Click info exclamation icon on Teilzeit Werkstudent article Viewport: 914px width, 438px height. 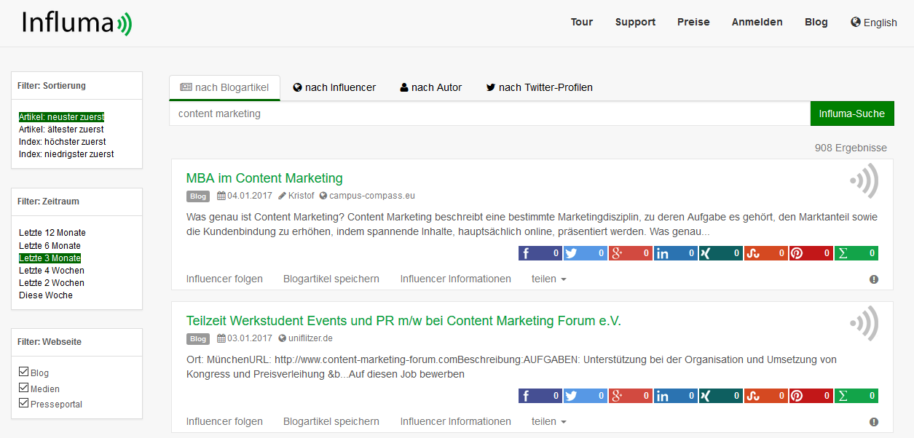coord(874,422)
